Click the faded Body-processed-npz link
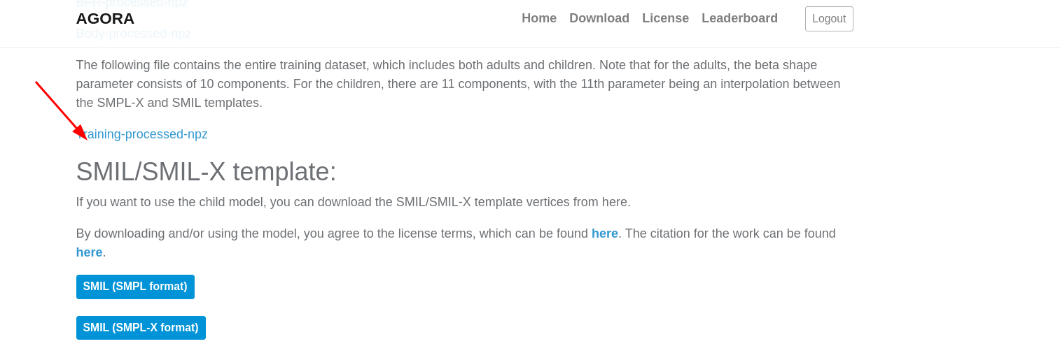The width and height of the screenshot is (1060, 353). pyautogui.click(x=133, y=34)
